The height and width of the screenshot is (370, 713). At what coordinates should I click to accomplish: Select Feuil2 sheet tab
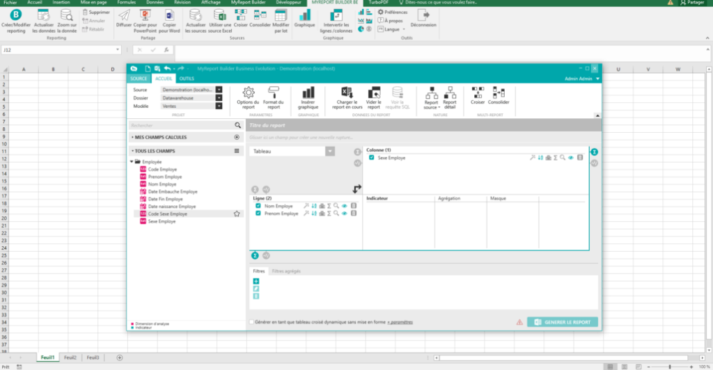click(70, 357)
